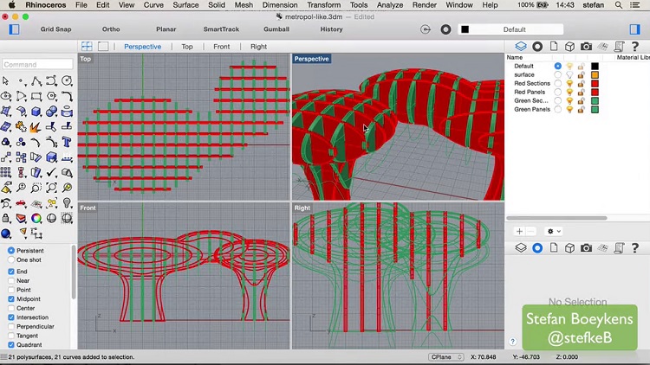Open the top Layers panel icon

pos(521,47)
